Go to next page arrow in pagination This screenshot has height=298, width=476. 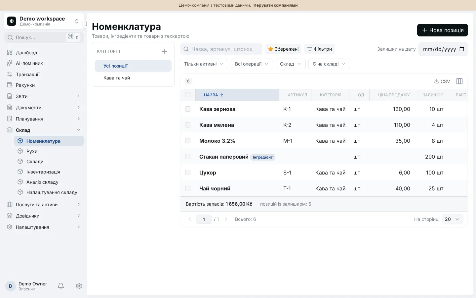tap(226, 219)
